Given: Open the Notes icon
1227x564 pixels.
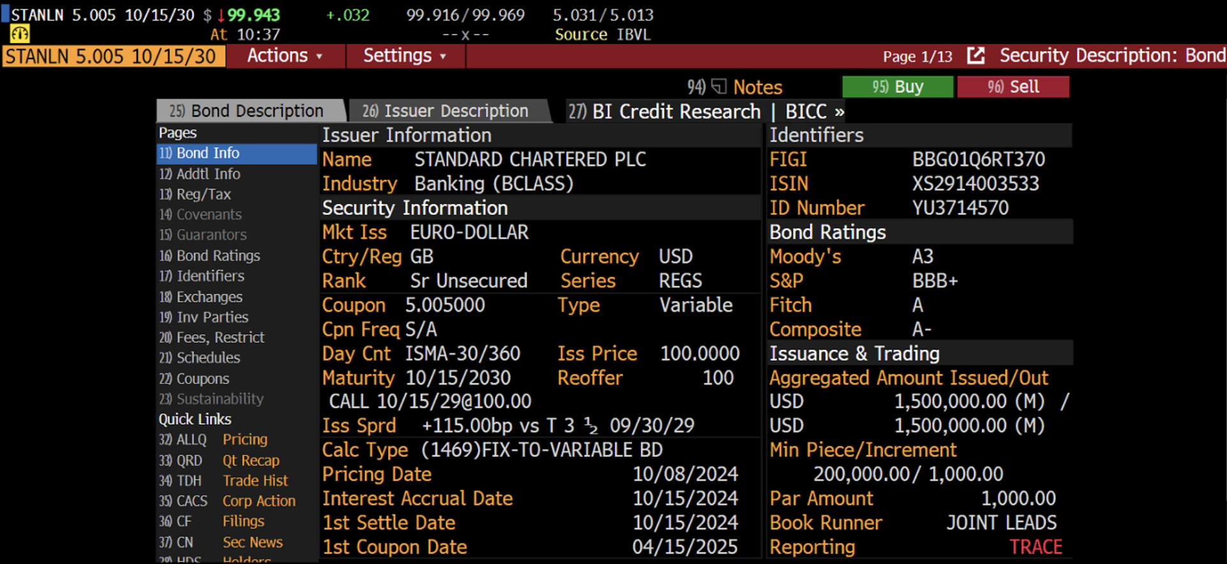Looking at the screenshot, I should coord(719,86).
